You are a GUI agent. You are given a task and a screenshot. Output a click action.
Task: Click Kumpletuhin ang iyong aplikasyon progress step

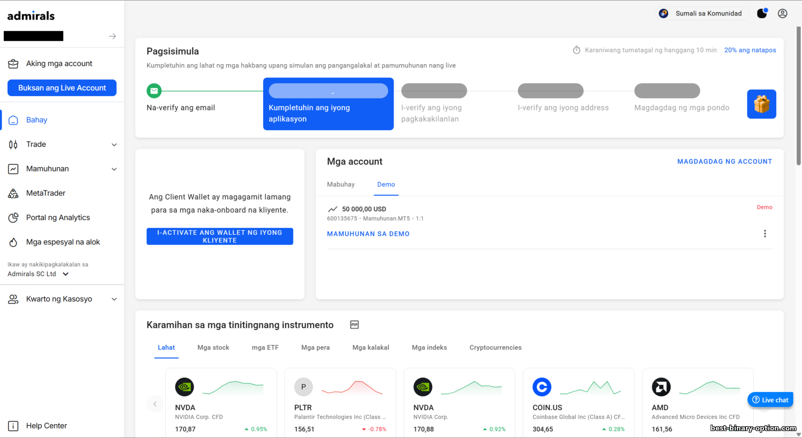328,104
